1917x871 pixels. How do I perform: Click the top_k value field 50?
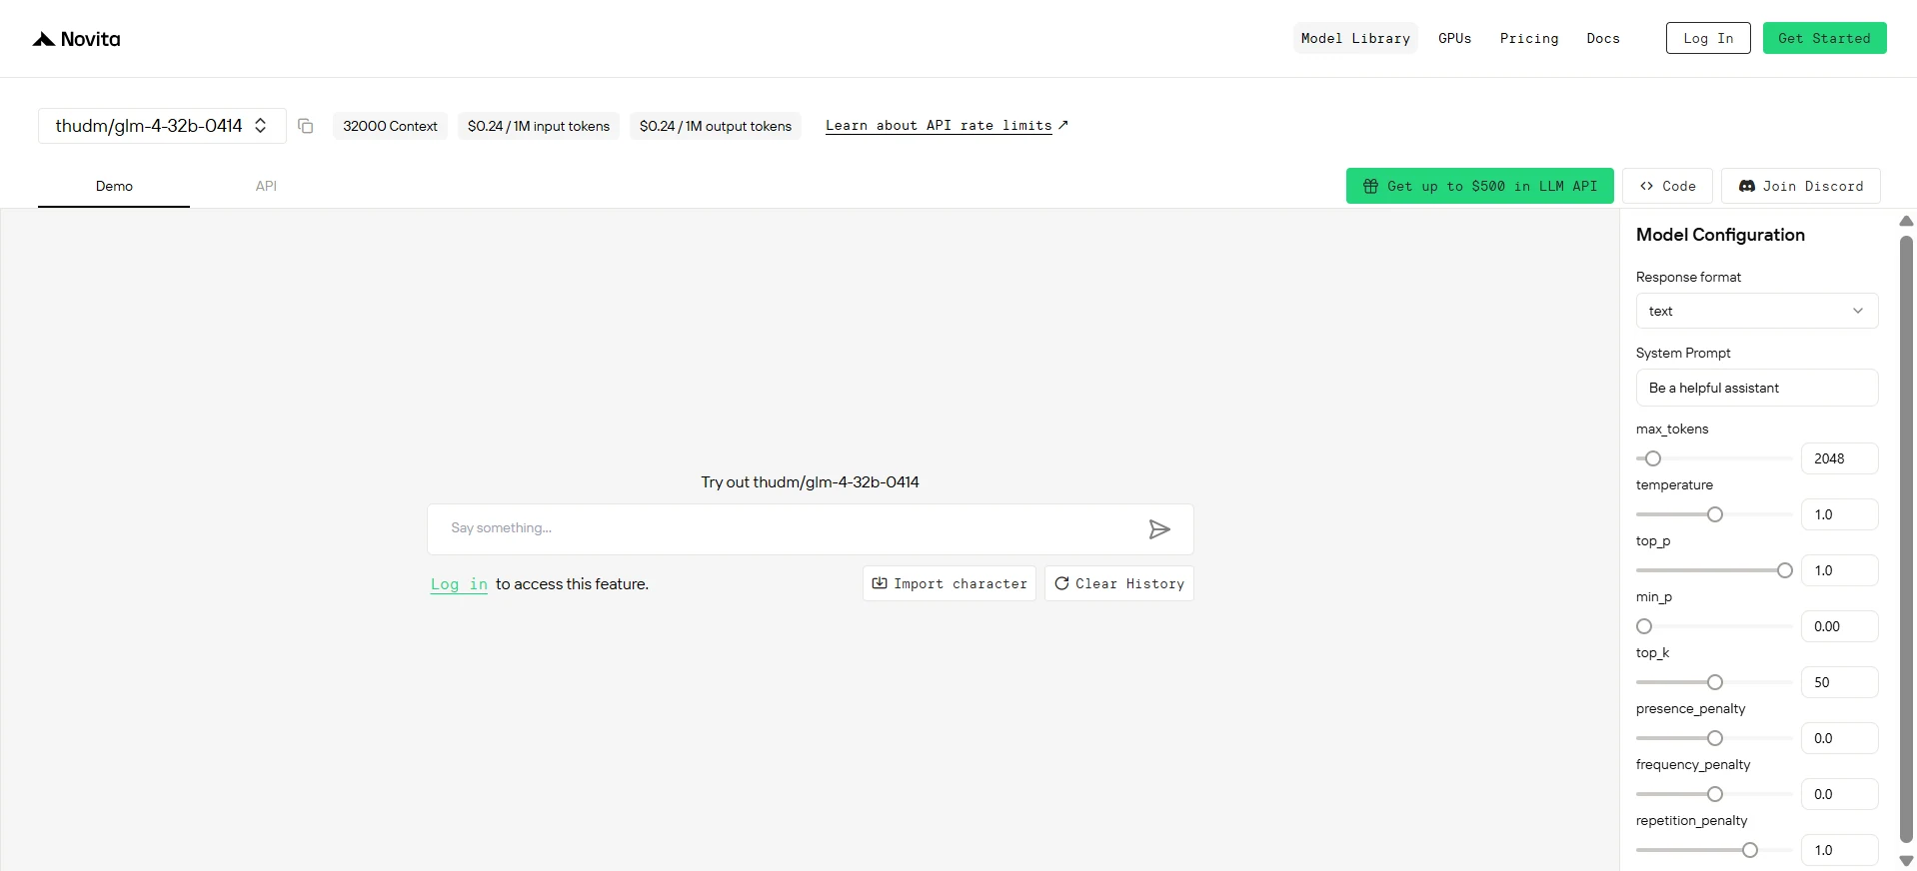[1840, 682]
